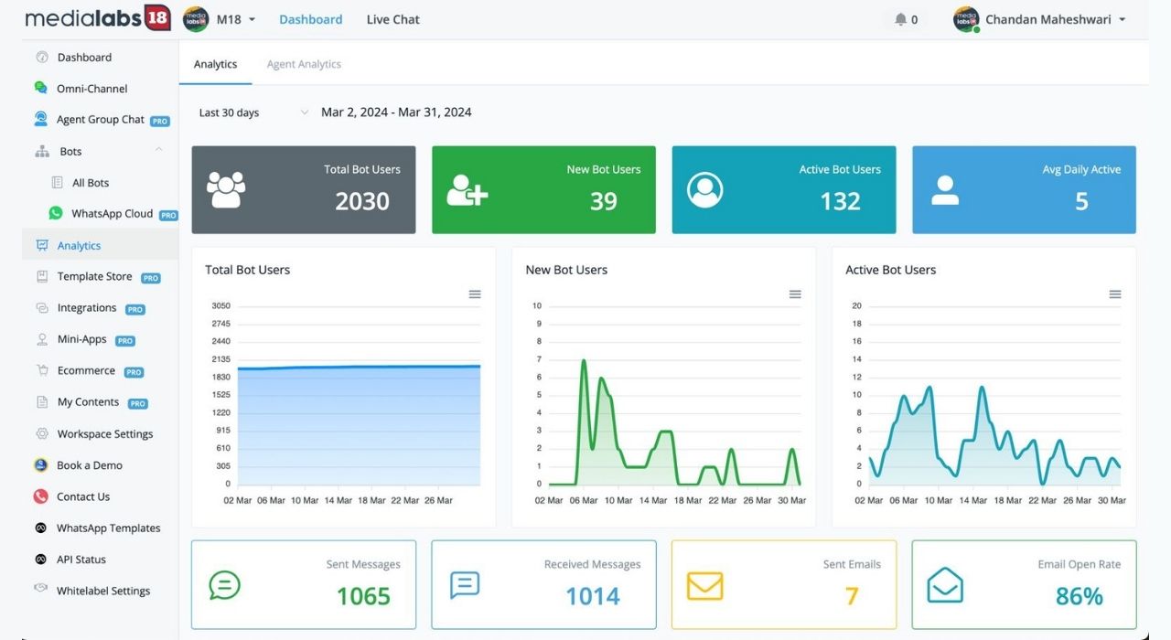This screenshot has width=1171, height=640.
Task: Open the Template Store link
Action: click(x=94, y=276)
